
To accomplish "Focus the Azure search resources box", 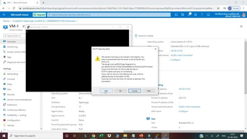I will pos(109,15).
